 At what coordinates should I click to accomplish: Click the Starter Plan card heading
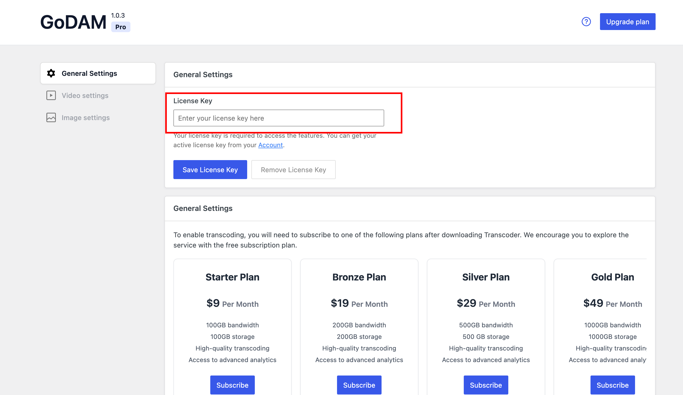point(232,277)
